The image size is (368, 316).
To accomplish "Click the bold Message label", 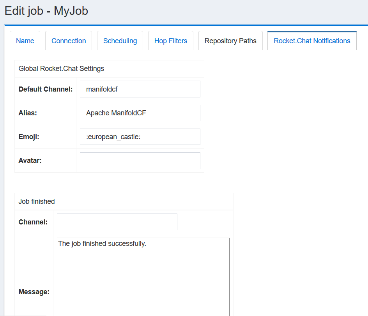I will point(34,292).
